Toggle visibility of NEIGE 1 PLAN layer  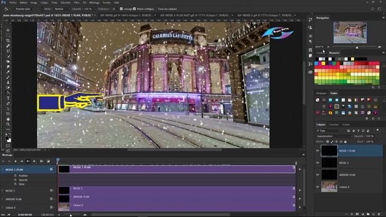tap(317, 151)
